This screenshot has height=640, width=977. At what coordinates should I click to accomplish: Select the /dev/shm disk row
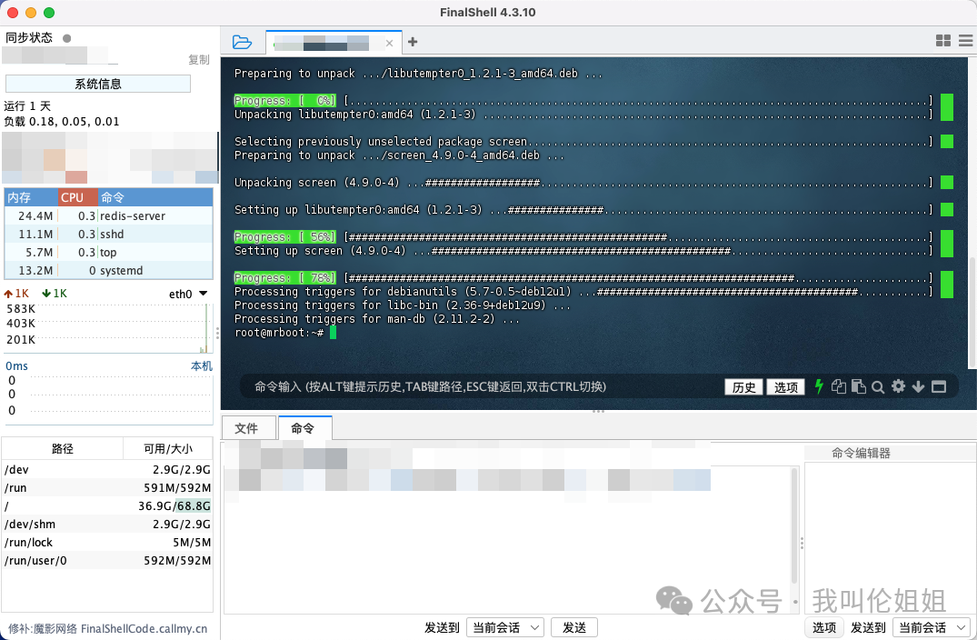107,524
